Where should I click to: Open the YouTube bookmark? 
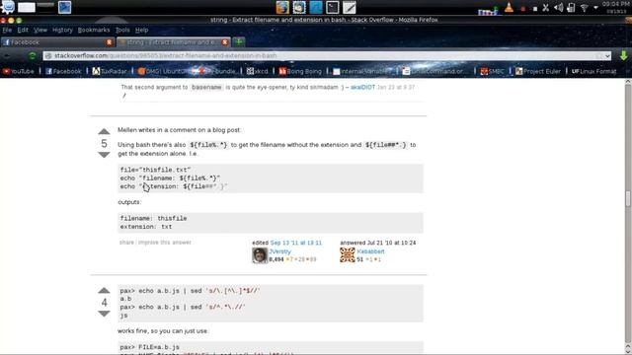[19, 71]
